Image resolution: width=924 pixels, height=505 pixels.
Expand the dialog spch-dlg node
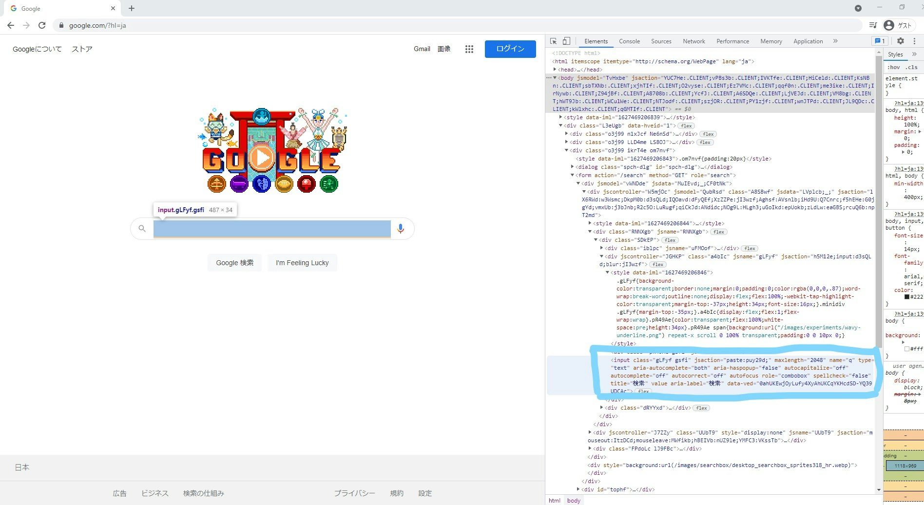click(573, 167)
